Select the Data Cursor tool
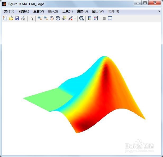The image size is (163, 157). click(64, 18)
